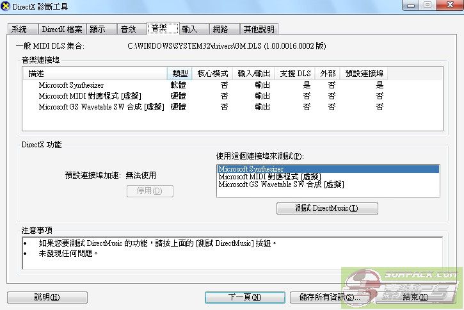
Task: Select the 顯示 tab
Action: click(98, 29)
